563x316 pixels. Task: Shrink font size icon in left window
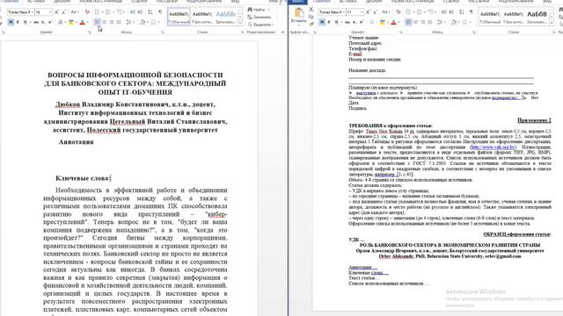click(x=63, y=12)
